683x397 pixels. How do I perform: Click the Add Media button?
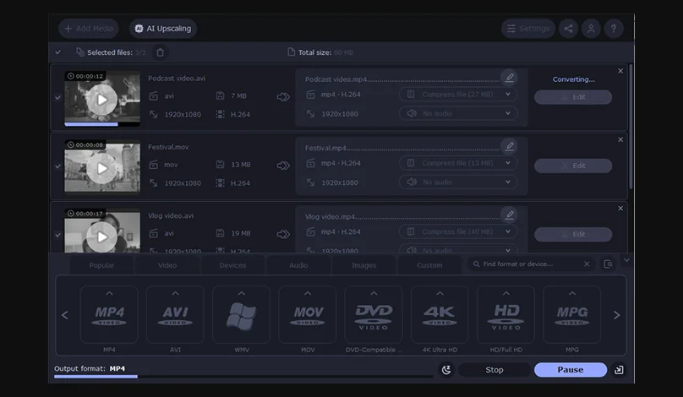pyautogui.click(x=89, y=29)
